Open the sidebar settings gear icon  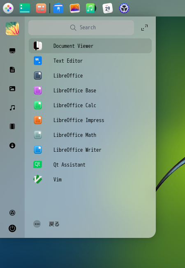[12, 213]
